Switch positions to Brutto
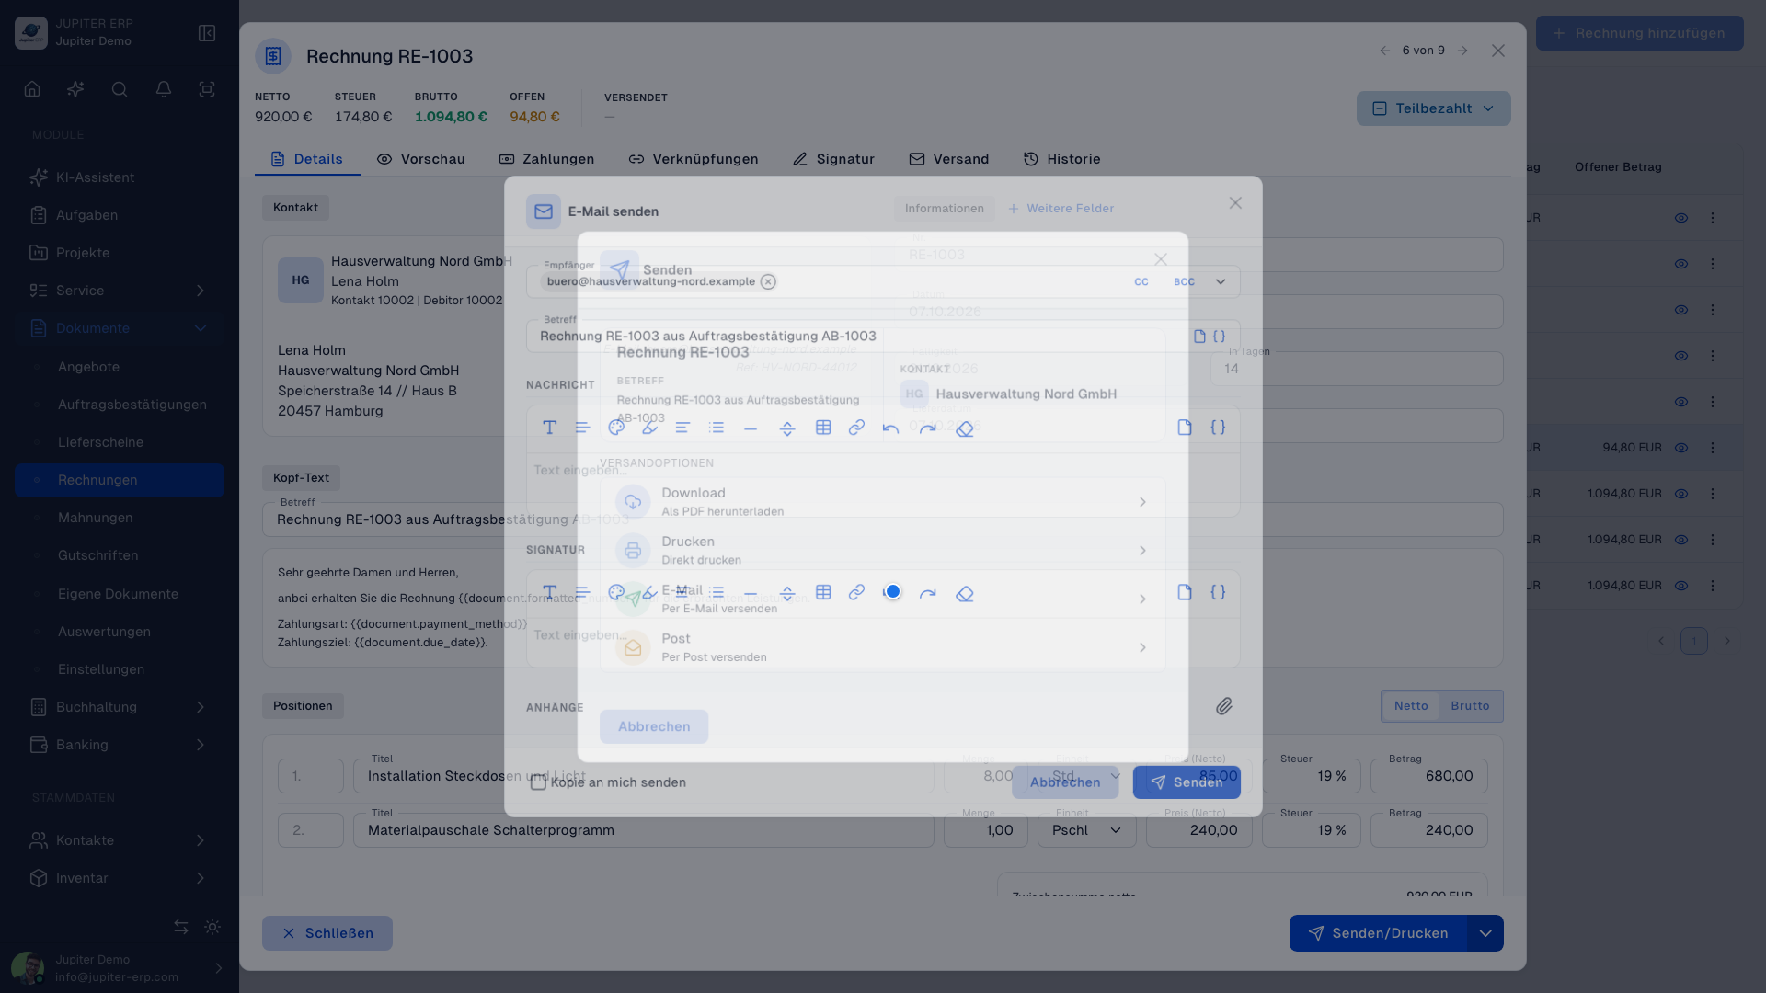This screenshot has height=993, width=1766. tap(1470, 706)
